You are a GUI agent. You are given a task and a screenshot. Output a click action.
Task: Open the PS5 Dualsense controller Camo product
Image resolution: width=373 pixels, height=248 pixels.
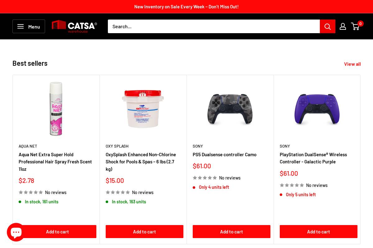(x=225, y=154)
